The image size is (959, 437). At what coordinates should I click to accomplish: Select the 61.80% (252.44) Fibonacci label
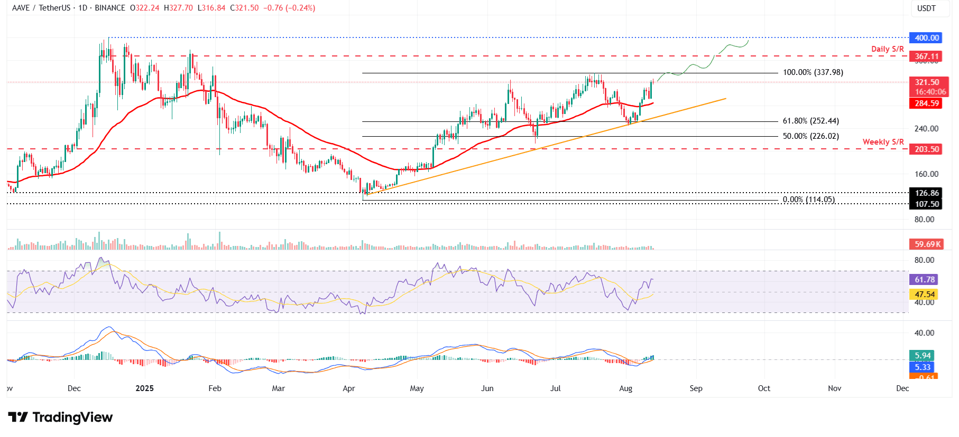click(810, 121)
